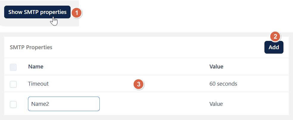The width and height of the screenshot is (293, 120).
Task: Click the orange step 2 badge
Action: (275, 37)
